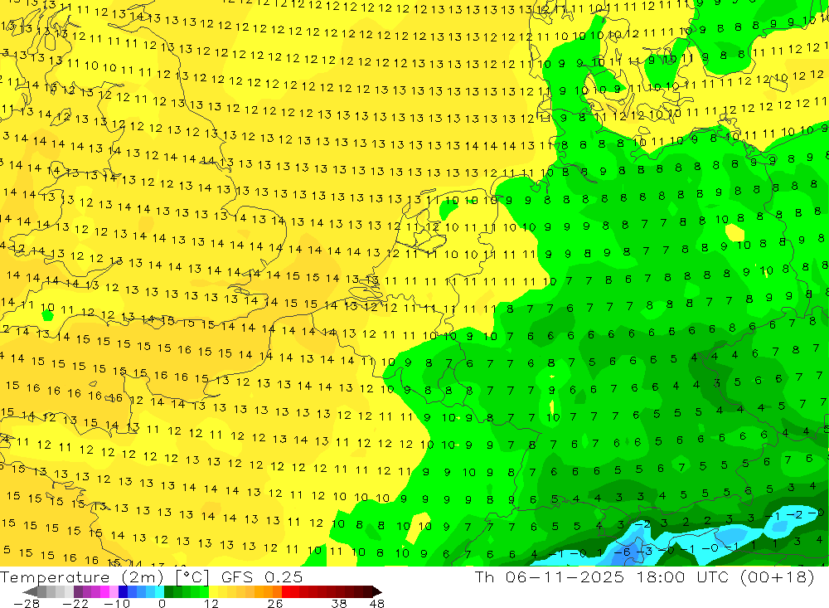This screenshot has width=829, height=608.
Task: Click the 38 legend scale value
Action: coord(339,603)
